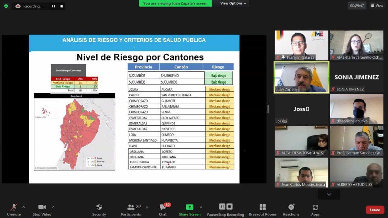388x218 pixels.
Task: Expand screen sharing options chevron
Action: (201, 208)
